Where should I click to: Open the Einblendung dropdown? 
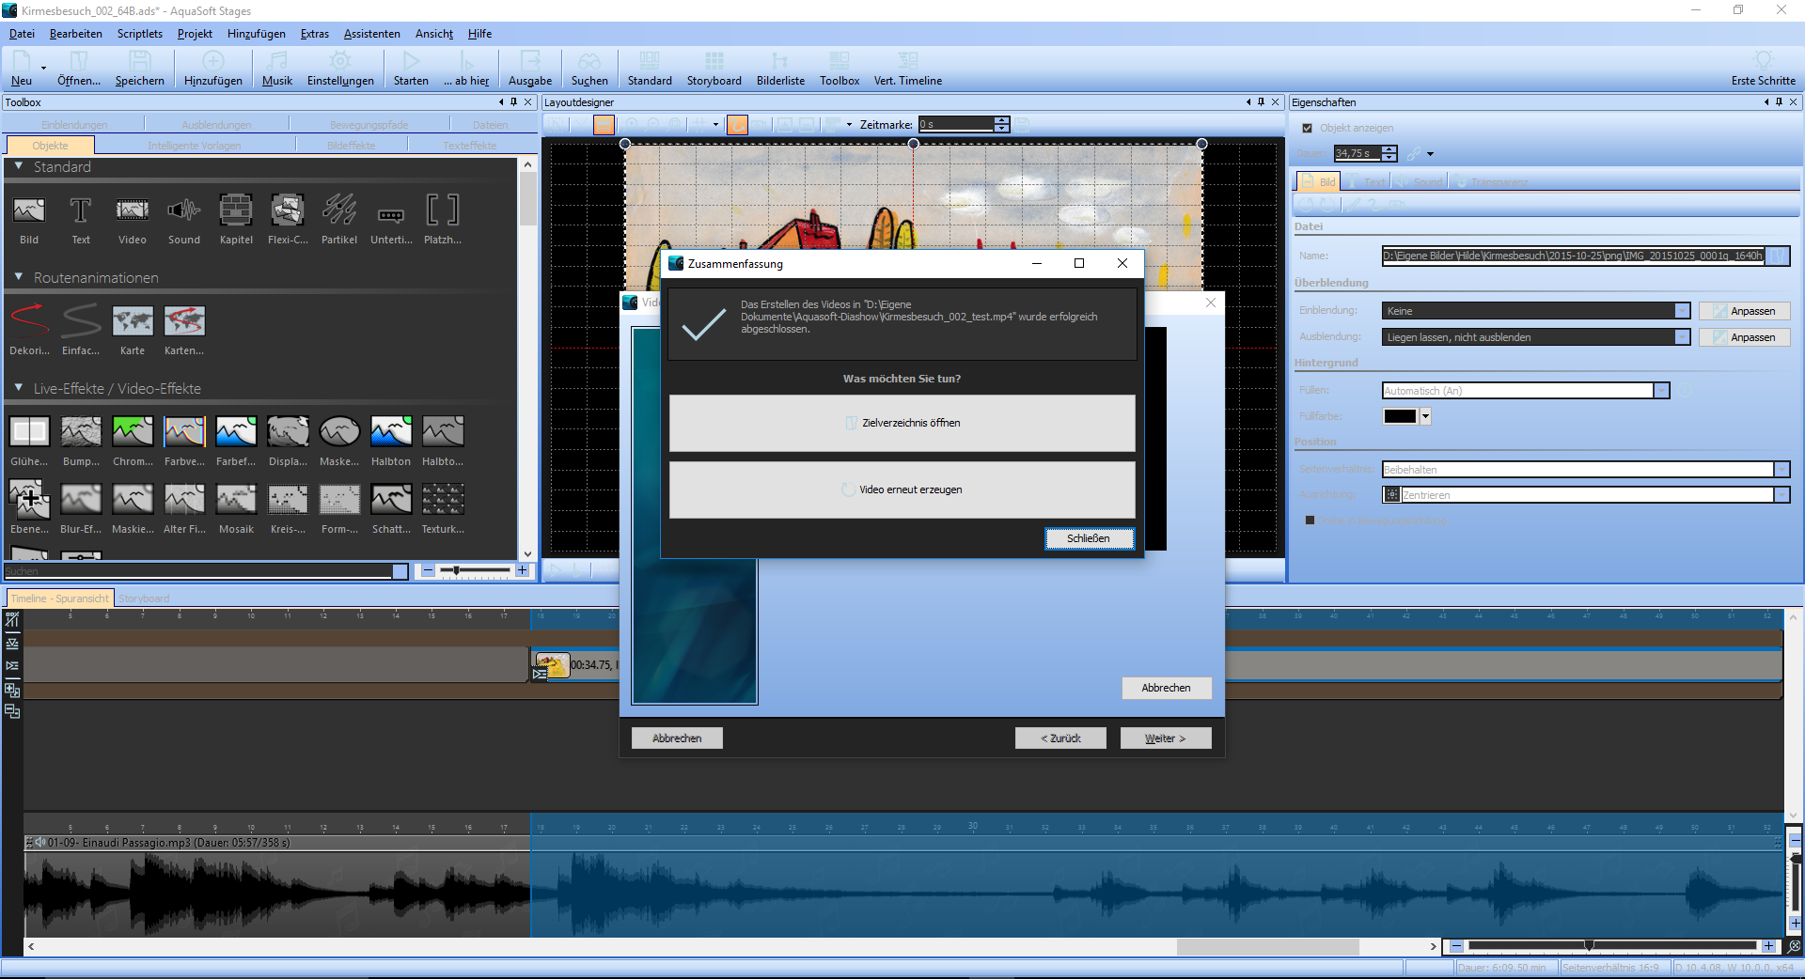coord(1682,311)
